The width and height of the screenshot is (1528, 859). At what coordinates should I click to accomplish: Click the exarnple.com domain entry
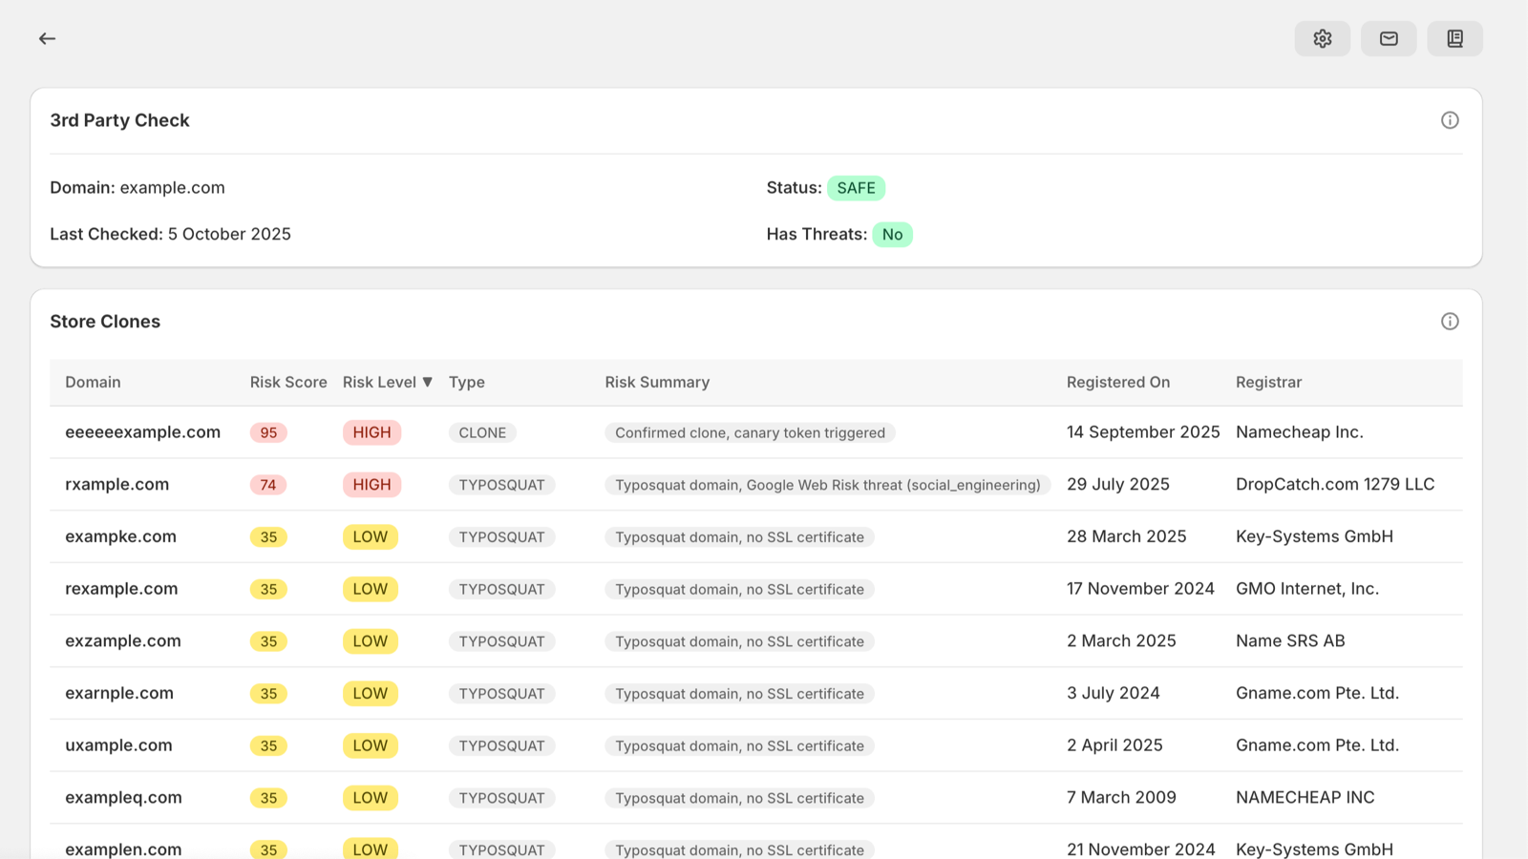[119, 693]
